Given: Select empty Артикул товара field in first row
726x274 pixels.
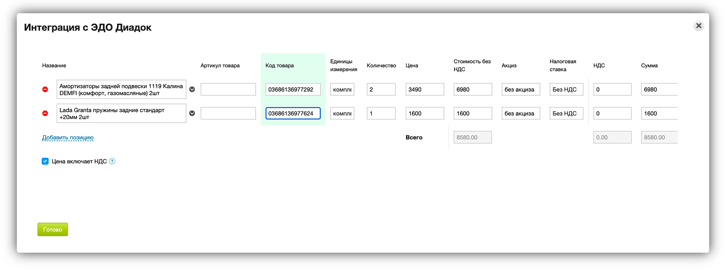Looking at the screenshot, I should (x=228, y=89).
